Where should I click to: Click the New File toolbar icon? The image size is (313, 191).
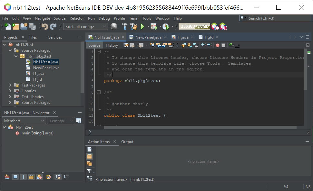tap(8, 26)
